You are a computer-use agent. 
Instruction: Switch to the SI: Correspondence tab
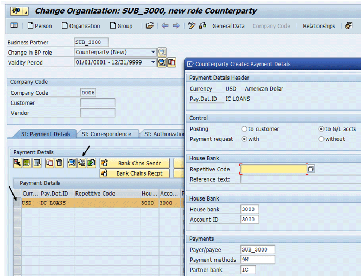(106, 134)
